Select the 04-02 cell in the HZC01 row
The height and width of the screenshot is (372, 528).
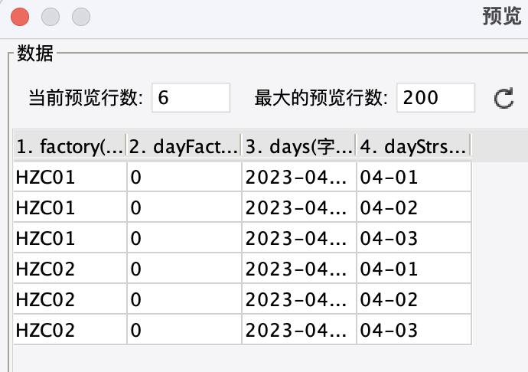click(x=413, y=207)
